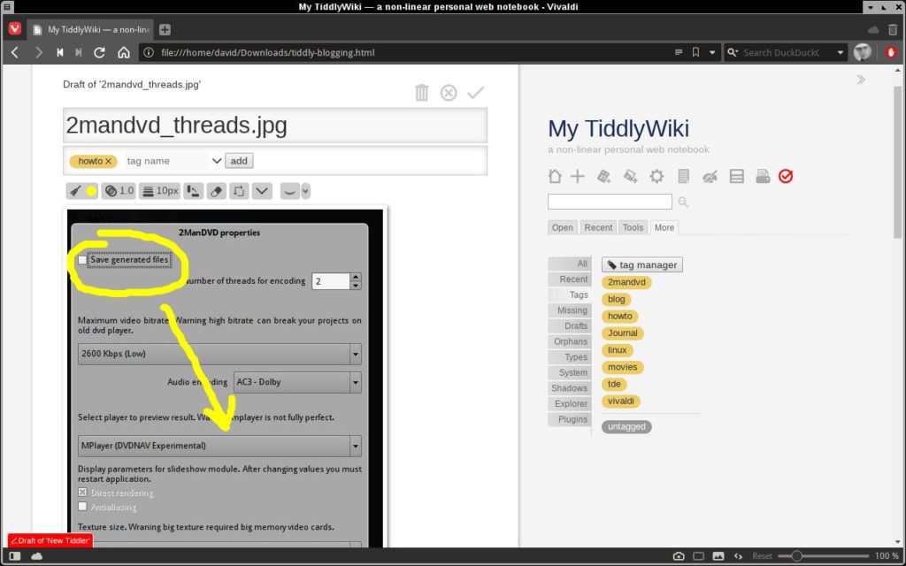This screenshot has height=566, width=906.
Task: Click My TiddlyWiki site title
Action: pos(618,129)
